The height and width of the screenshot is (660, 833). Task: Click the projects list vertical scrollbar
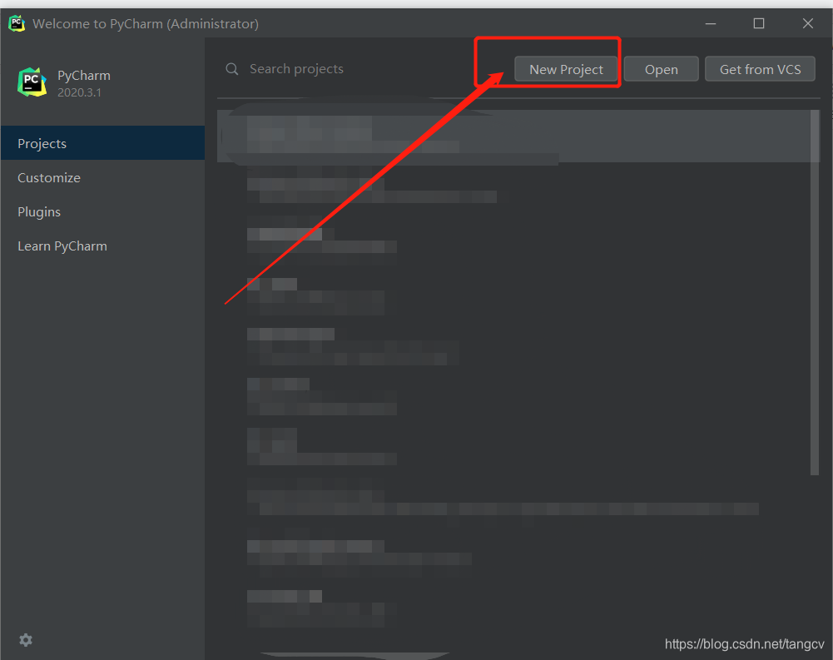click(815, 292)
